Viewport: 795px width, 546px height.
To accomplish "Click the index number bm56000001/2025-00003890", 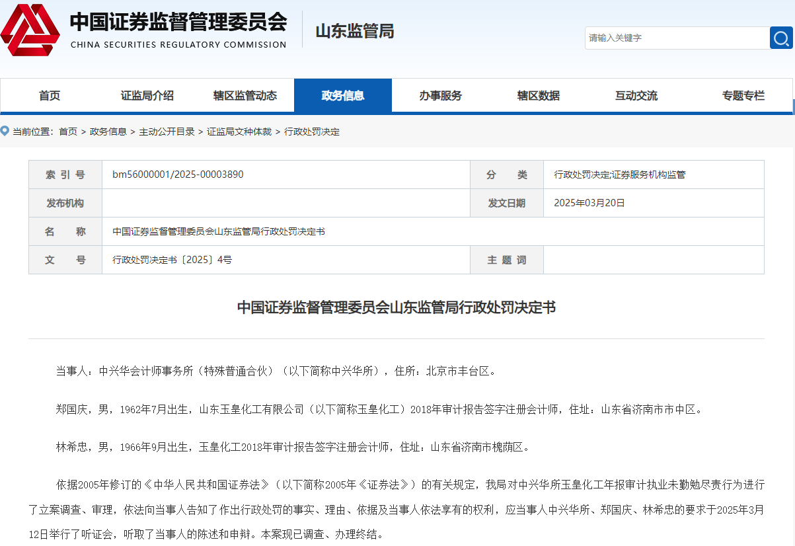I will coord(178,175).
